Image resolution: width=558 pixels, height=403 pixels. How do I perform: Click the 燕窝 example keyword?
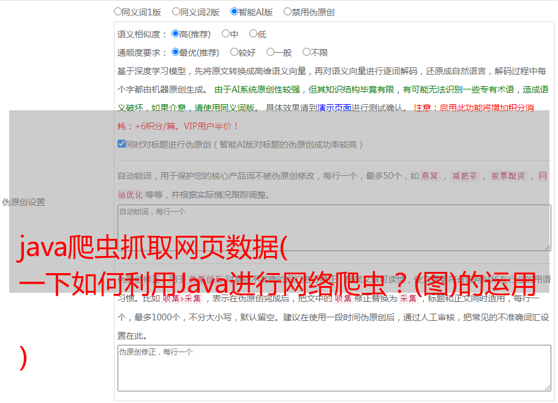click(430, 176)
